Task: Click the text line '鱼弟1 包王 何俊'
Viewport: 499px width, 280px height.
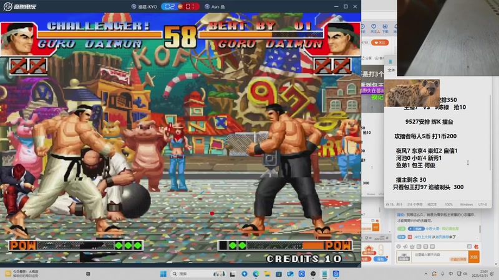Action: click(x=415, y=165)
